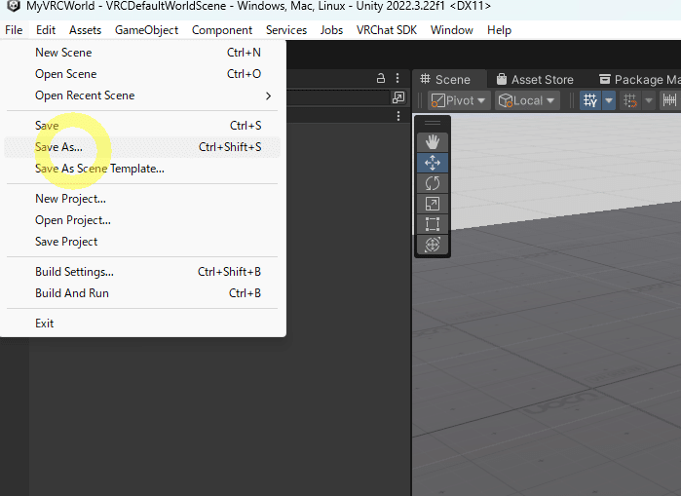Choose New Scene from File menu
The width and height of the screenshot is (681, 496).
pyautogui.click(x=142, y=53)
